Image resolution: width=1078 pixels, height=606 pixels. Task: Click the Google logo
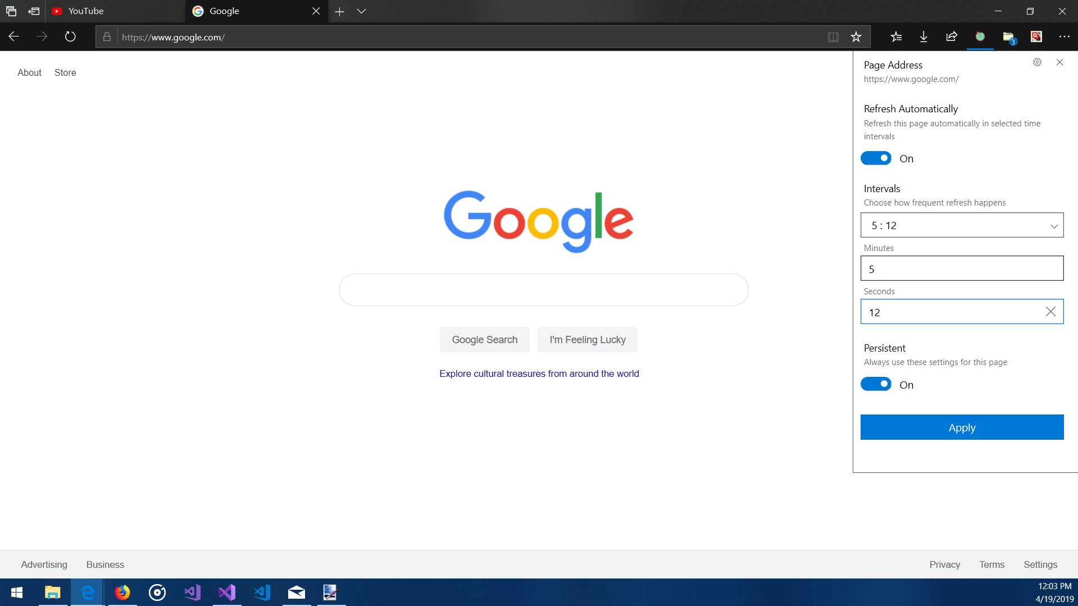click(x=539, y=221)
